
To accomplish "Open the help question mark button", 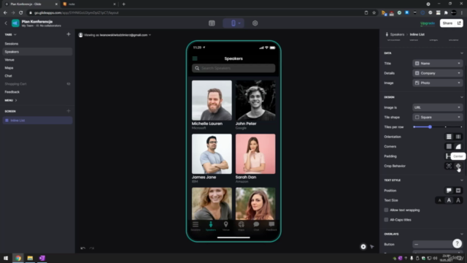I will pos(458,243).
